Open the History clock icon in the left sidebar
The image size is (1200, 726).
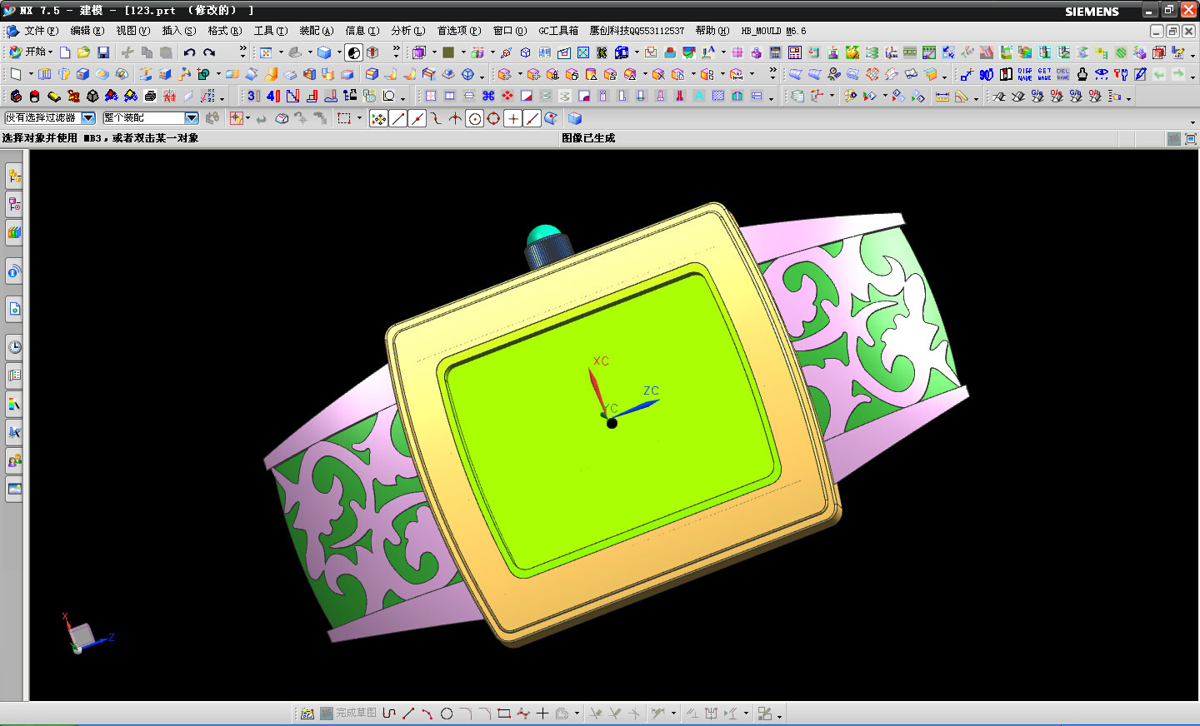click(x=14, y=347)
